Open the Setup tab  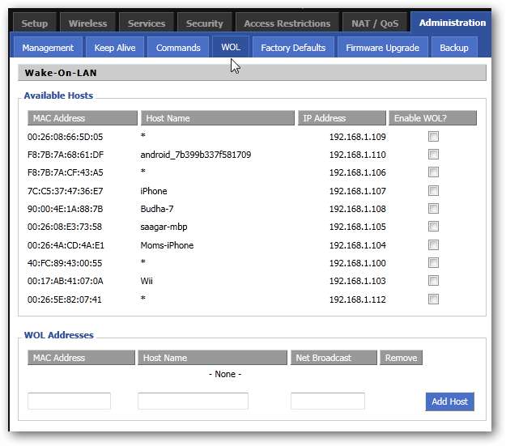coord(34,23)
